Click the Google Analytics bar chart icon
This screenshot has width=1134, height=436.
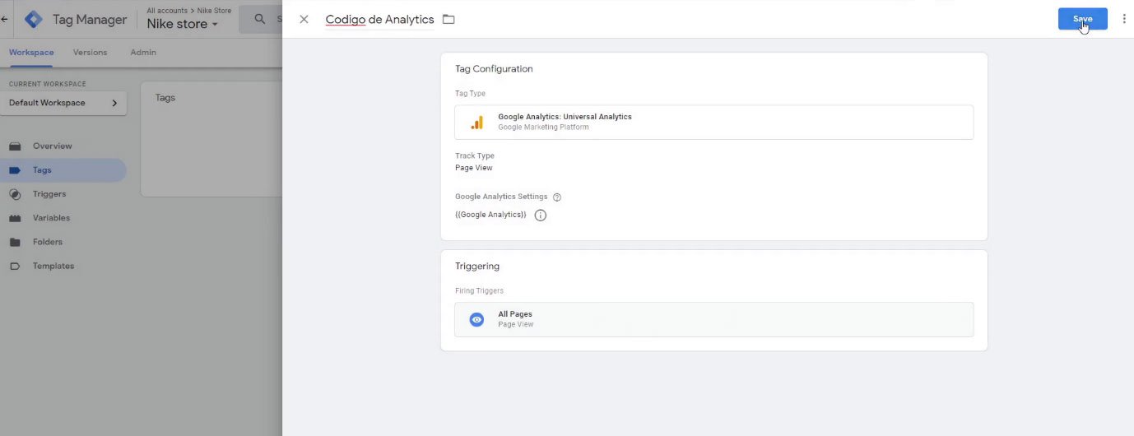click(476, 122)
